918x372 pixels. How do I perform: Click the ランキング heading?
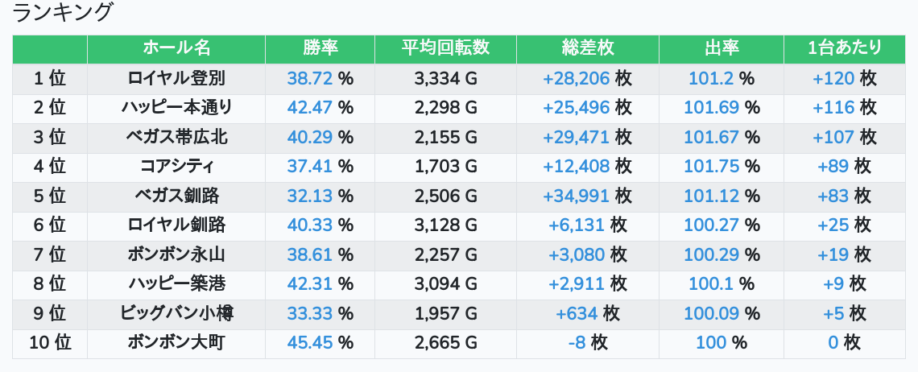[x=64, y=13]
